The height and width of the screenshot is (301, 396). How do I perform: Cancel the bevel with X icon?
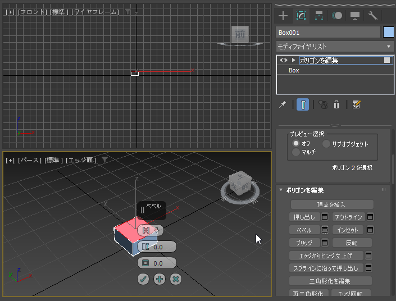coord(176,279)
